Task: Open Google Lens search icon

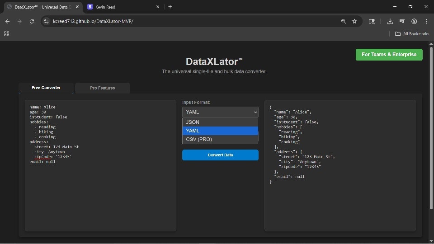Action: [x=372, y=21]
